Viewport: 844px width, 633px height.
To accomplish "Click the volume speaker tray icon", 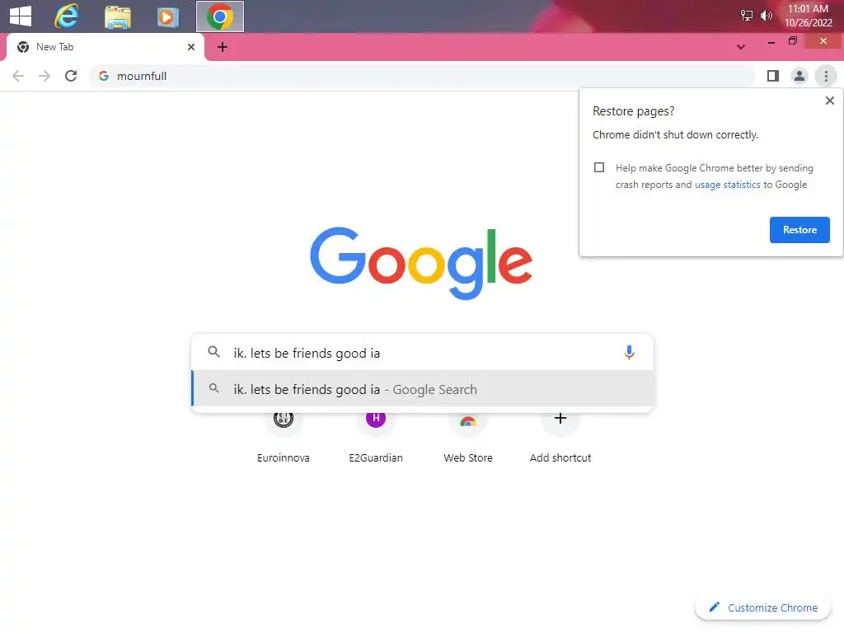I will pos(766,16).
